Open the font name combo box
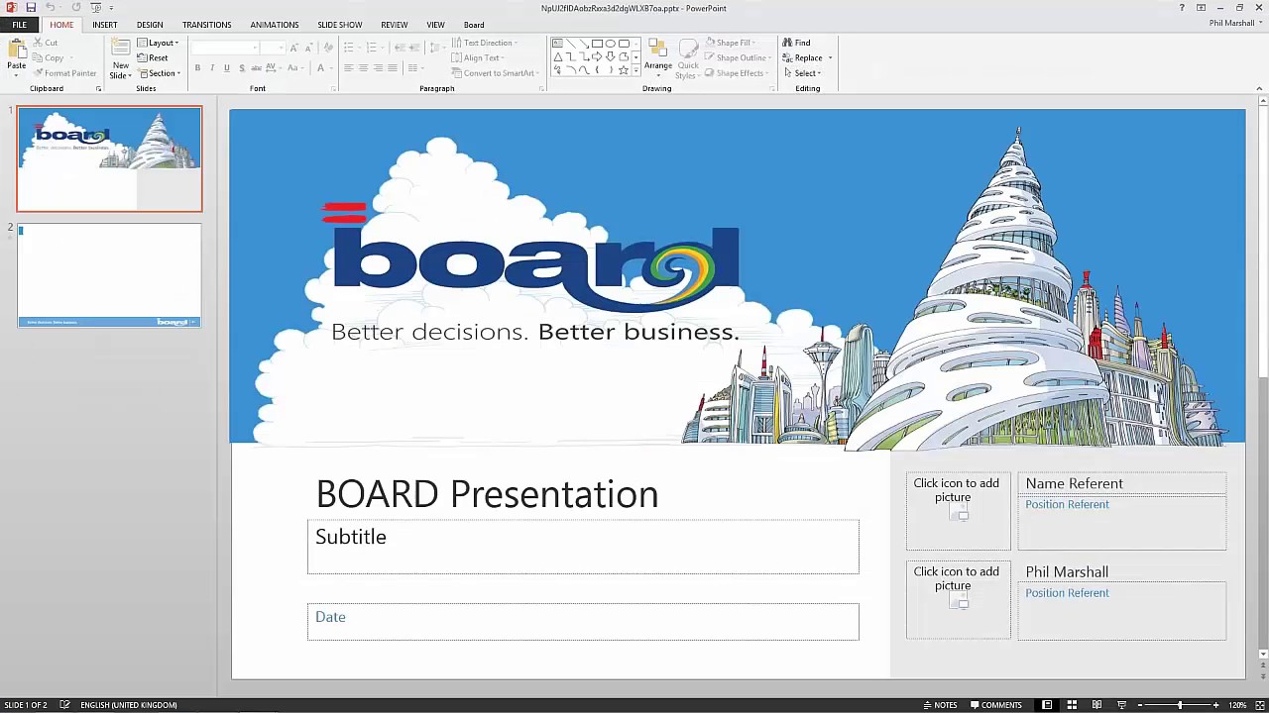 pos(225,48)
